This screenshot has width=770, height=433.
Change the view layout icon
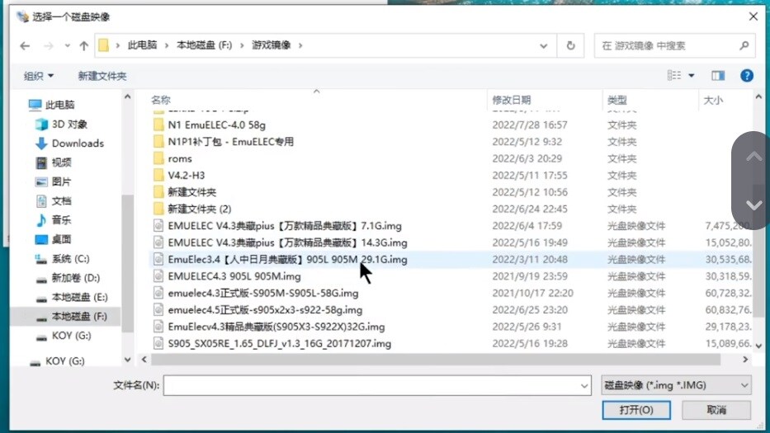673,76
